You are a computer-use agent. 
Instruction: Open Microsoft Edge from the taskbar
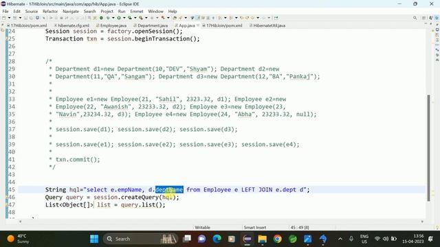(217, 239)
